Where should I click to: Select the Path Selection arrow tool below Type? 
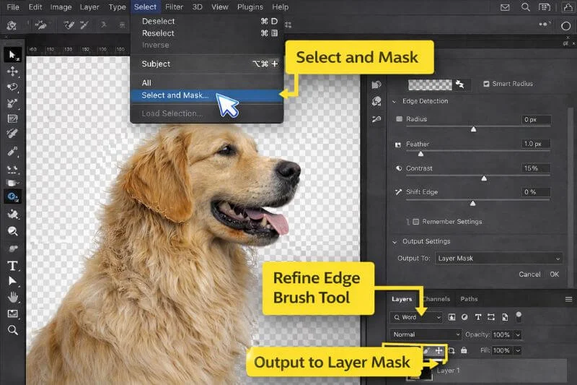(x=12, y=281)
